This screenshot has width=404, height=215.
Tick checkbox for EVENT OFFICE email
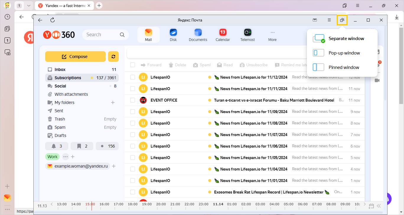[133, 100]
